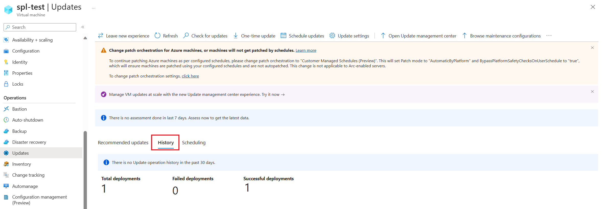Screen dimensions: 603x209
Task: Click the Leave new experience button
Action: click(124, 36)
